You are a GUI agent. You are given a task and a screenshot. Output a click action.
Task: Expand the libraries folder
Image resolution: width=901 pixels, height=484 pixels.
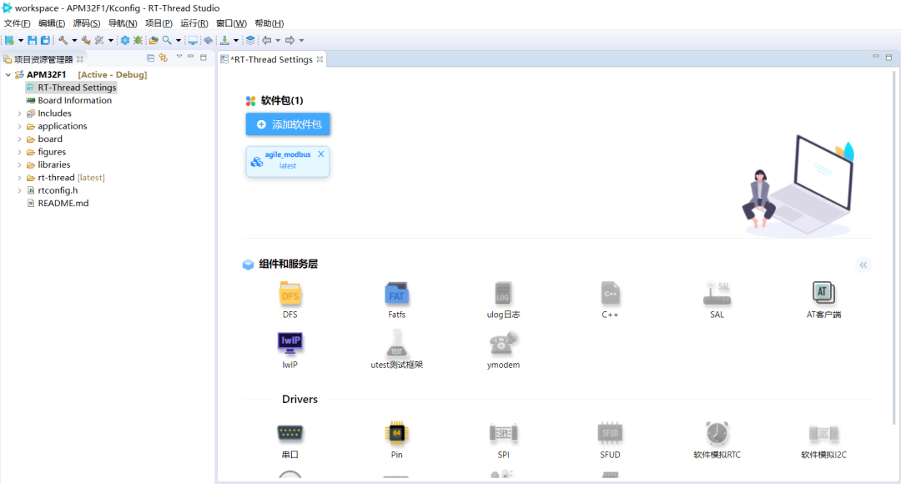click(x=19, y=165)
